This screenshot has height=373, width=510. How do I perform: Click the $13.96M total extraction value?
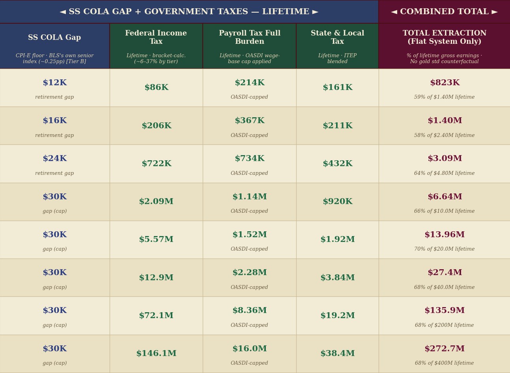445,235
